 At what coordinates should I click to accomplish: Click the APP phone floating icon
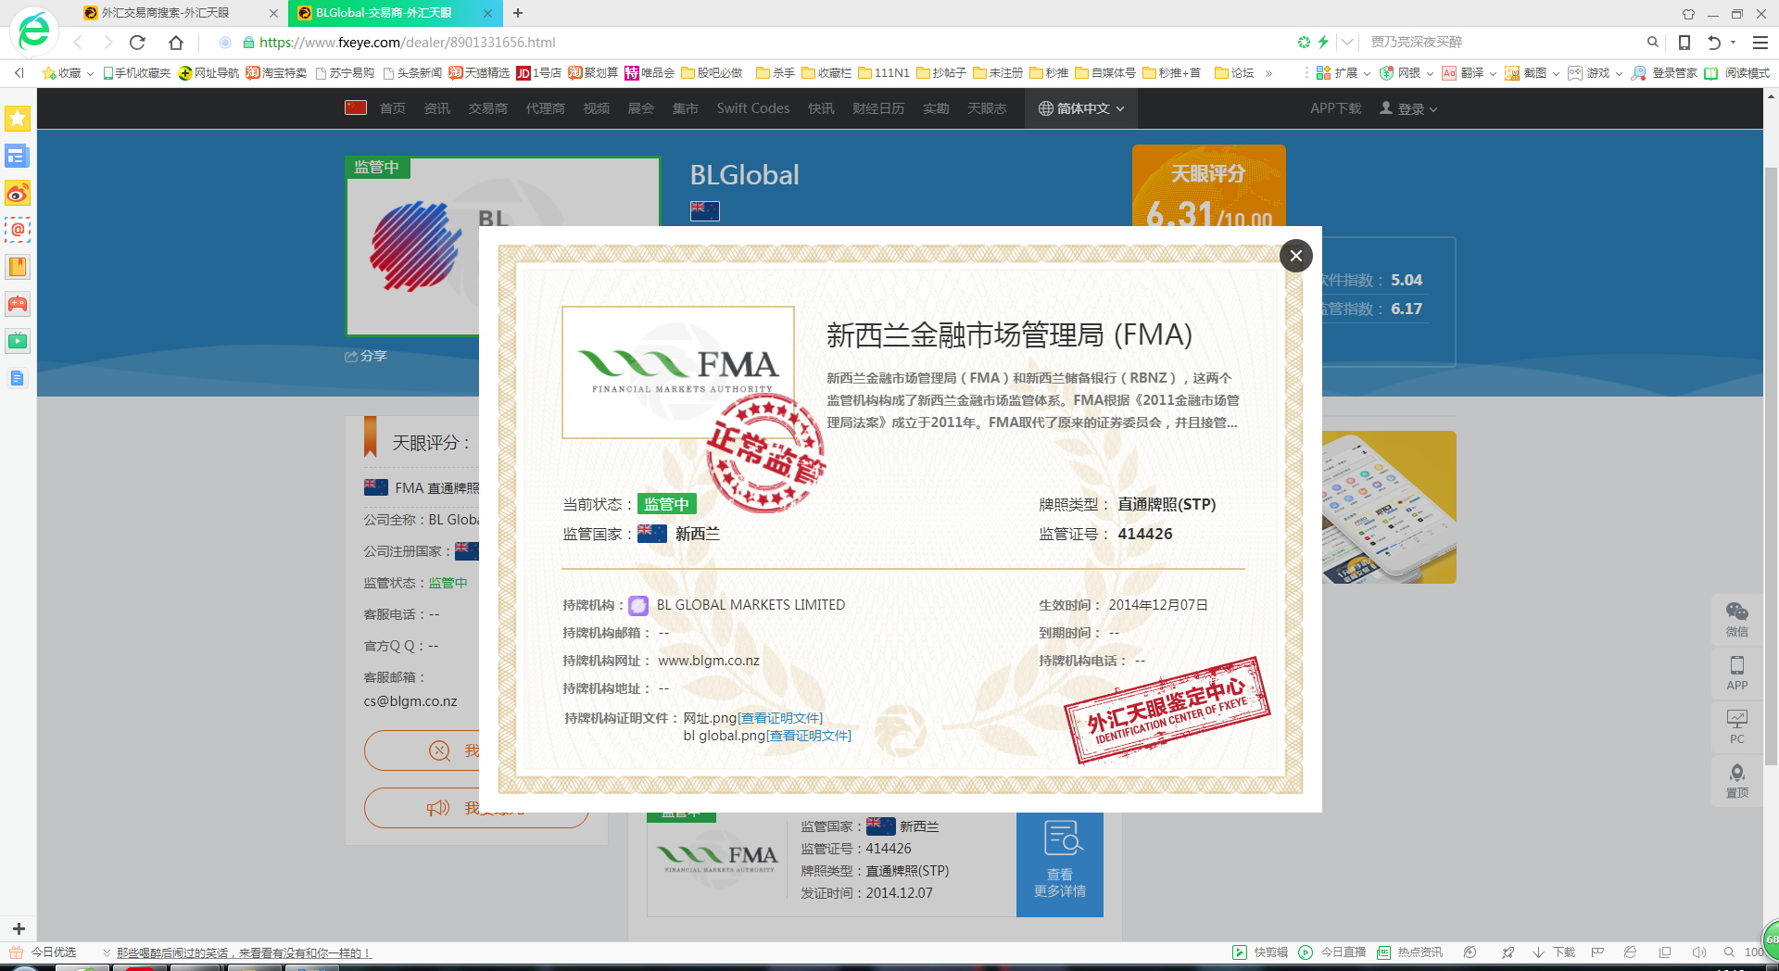(x=1736, y=673)
